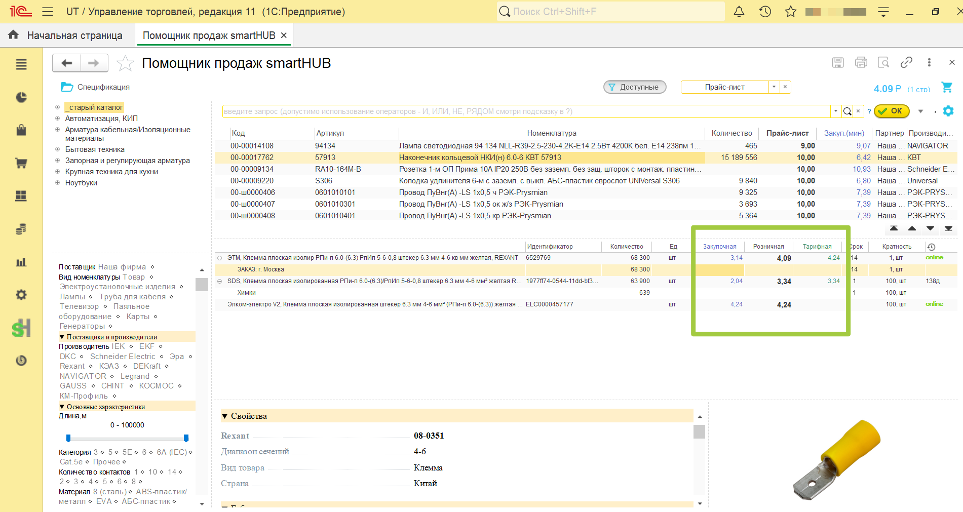
Task: Open the main menu hamburger in title bar
Action: [x=48, y=11]
